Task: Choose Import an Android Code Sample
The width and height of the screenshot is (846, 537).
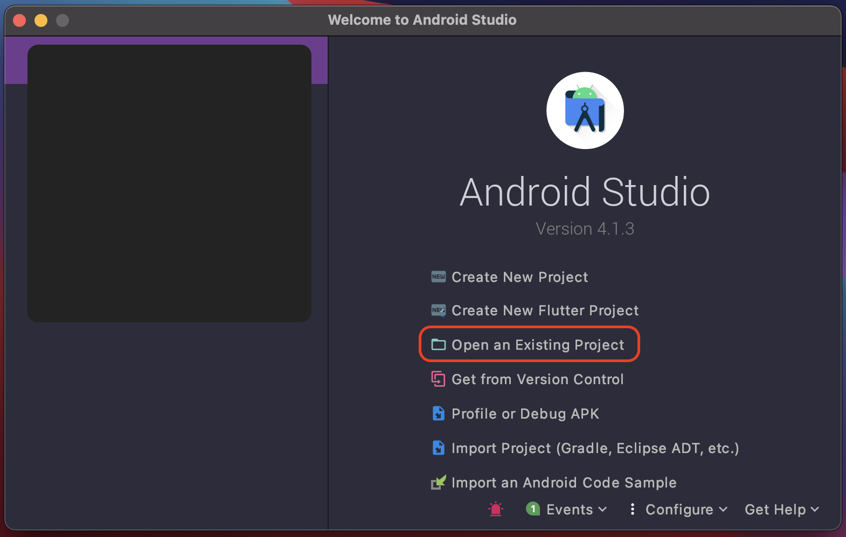Action: click(564, 483)
